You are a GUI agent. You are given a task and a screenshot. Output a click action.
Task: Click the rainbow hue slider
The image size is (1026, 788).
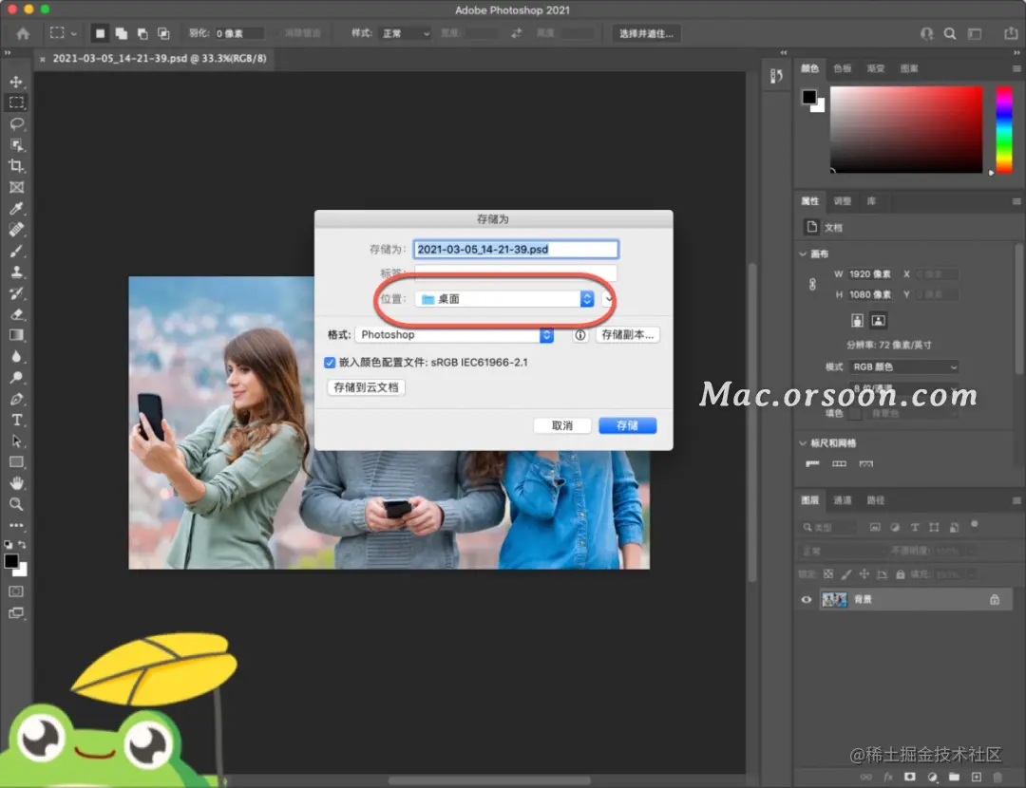1004,129
